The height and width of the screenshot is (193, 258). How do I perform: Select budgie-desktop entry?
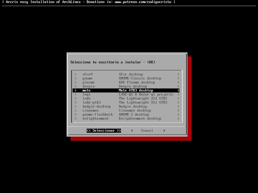pos(126,107)
